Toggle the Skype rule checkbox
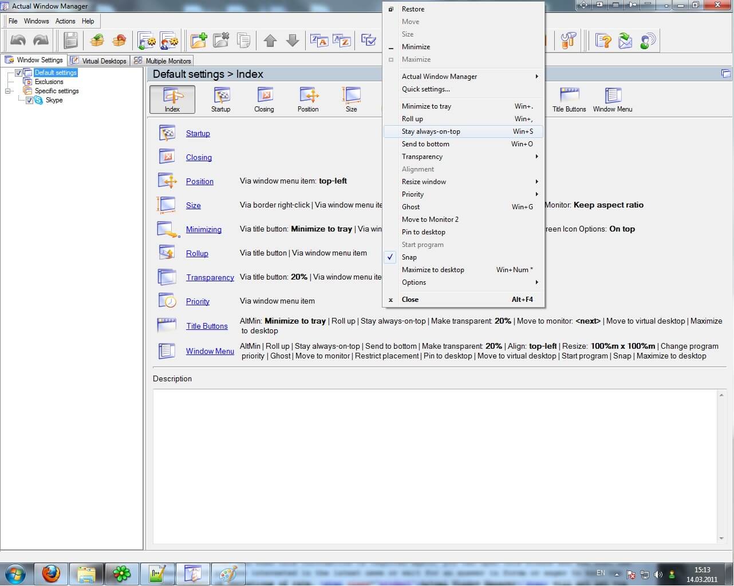734x586 pixels. point(29,100)
